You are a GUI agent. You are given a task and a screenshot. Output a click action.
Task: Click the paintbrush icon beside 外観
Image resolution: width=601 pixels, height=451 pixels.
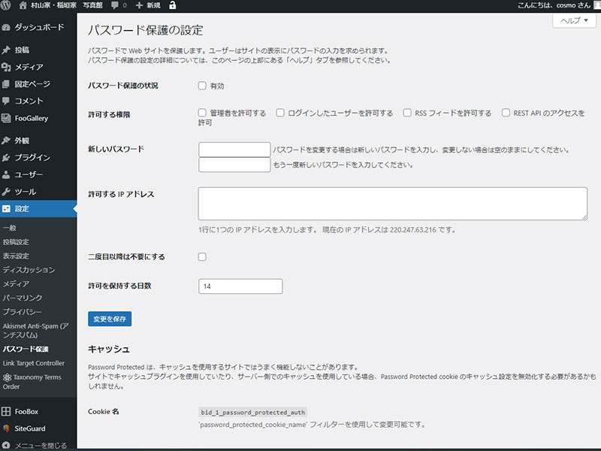click(x=7, y=141)
